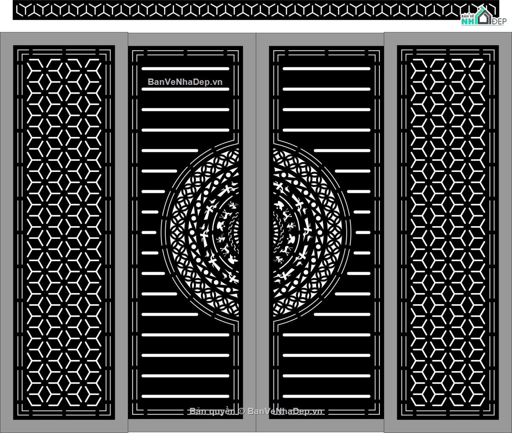Image resolution: width=512 pixels, height=433 pixels.
Task: Click the bottommost white slot on right door panel
Action: pos(326,396)
